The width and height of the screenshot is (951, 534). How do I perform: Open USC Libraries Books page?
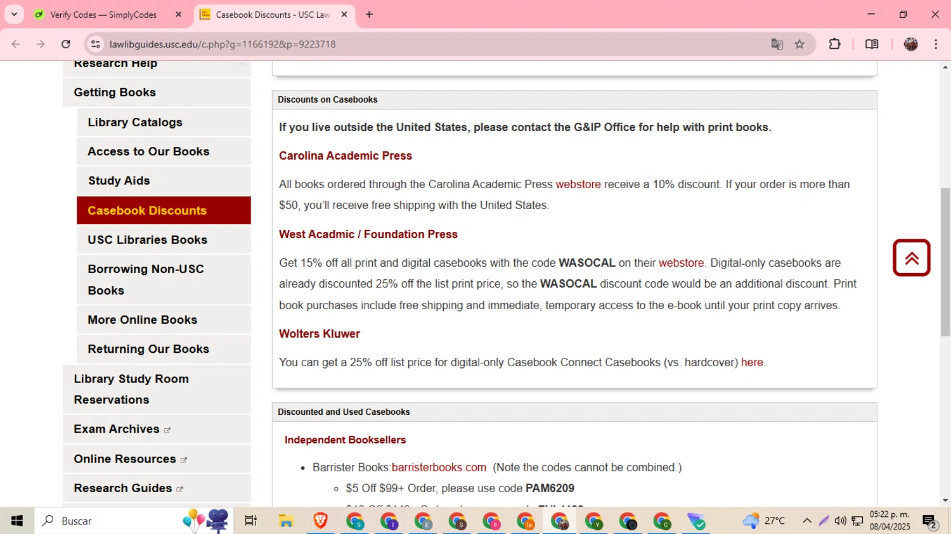164,239
